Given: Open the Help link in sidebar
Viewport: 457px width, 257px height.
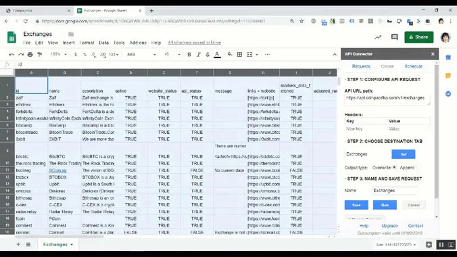Looking at the screenshot, I should [x=364, y=226].
